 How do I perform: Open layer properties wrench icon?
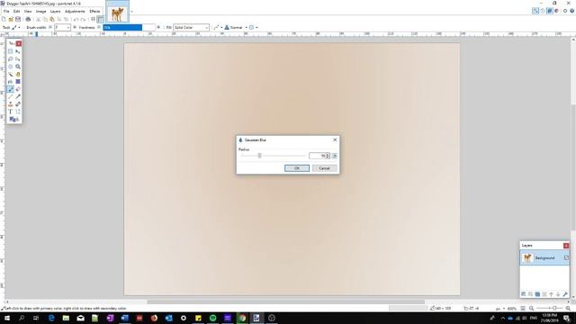click(x=565, y=294)
